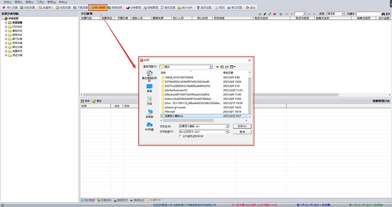The image size is (392, 207).
Task: Select the 发票导入模板.xls file
Action: coord(174,116)
